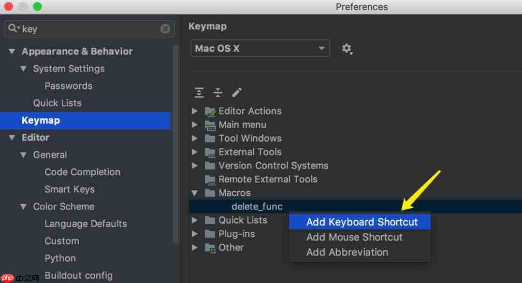Screen dimensions: 522x283
Task: Click the Editor Actions icon in the tree
Action: pos(211,111)
